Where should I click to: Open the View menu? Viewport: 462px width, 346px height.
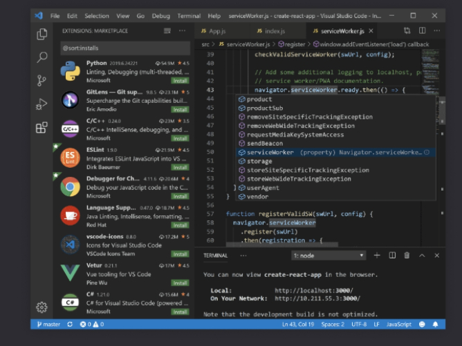[122, 16]
